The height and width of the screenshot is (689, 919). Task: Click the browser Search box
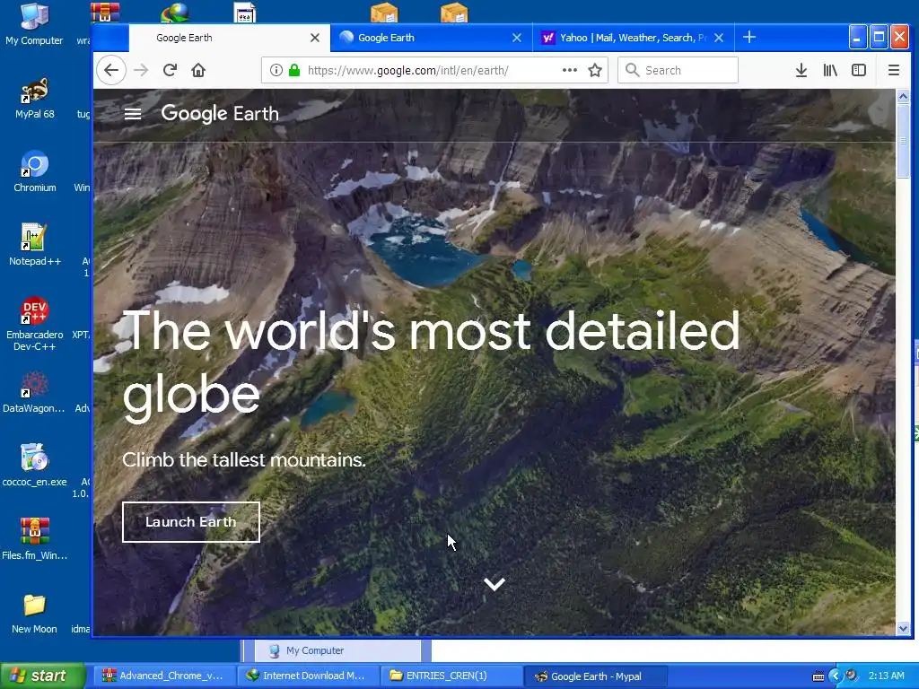pyautogui.click(x=678, y=70)
